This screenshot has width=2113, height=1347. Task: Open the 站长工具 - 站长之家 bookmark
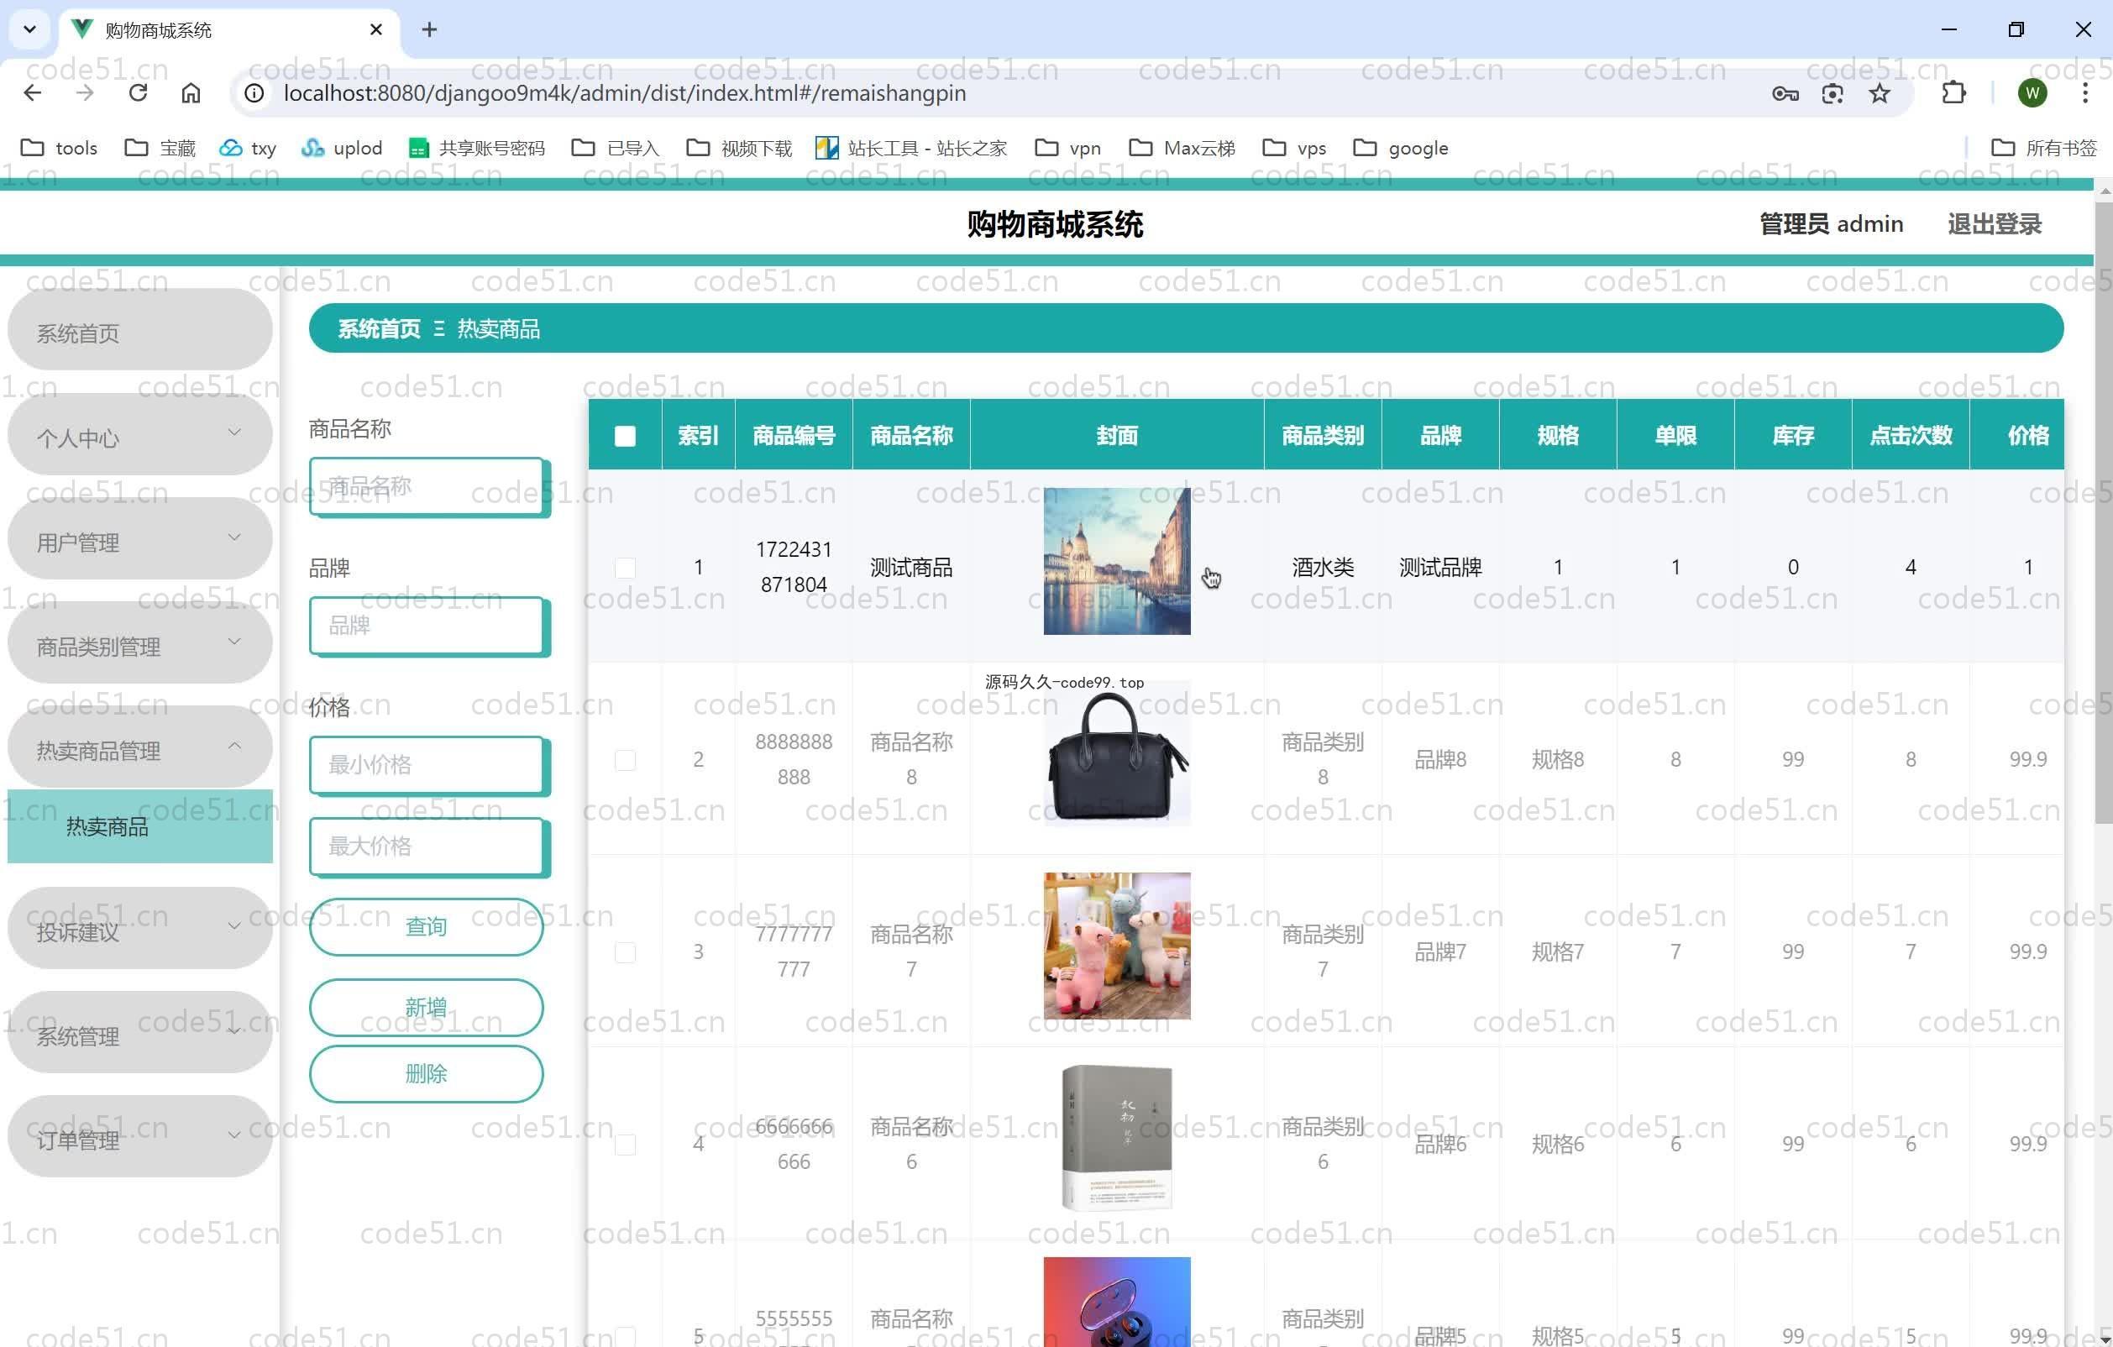(911, 148)
